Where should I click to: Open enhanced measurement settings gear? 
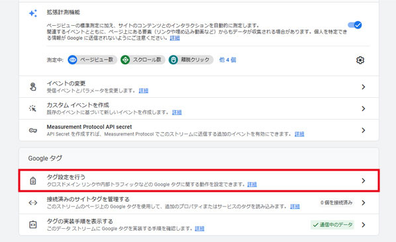pyautogui.click(x=360, y=60)
